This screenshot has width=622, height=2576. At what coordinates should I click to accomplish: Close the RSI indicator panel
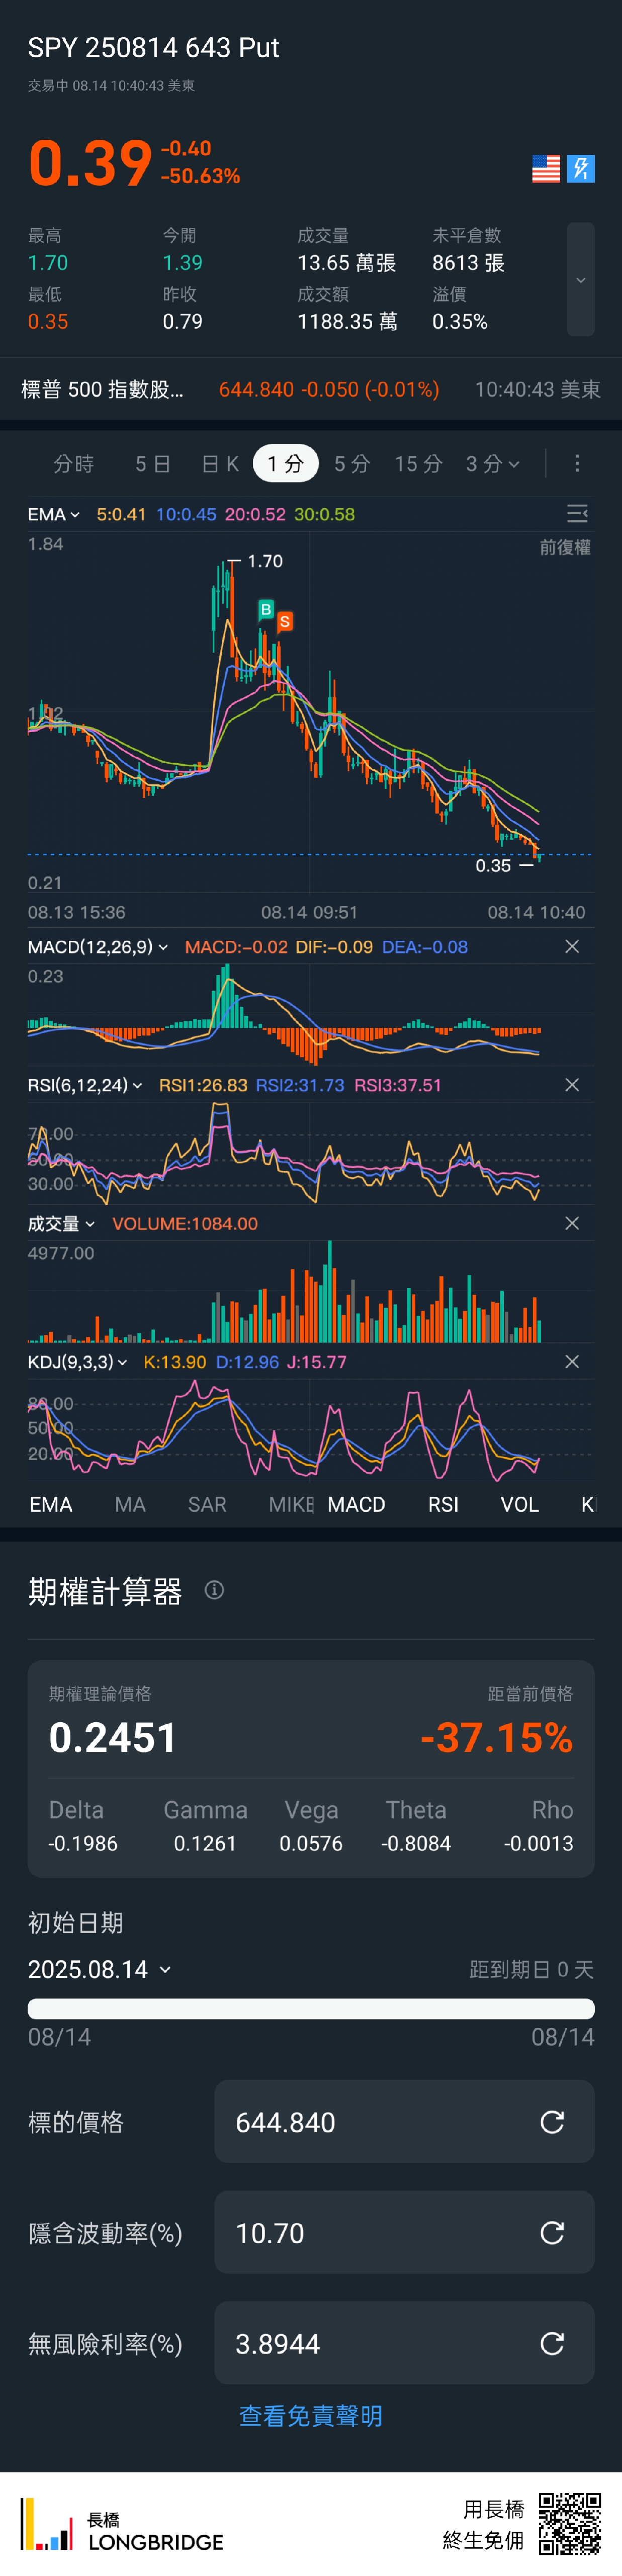coord(572,1084)
